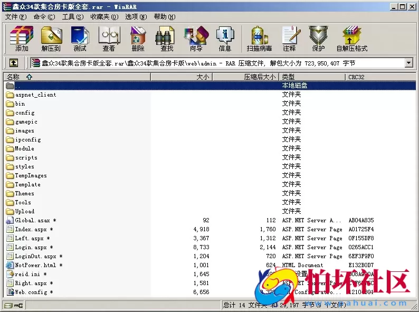Click the Test (测试) archive icon
The height and width of the screenshot is (312, 419).
[80, 39]
